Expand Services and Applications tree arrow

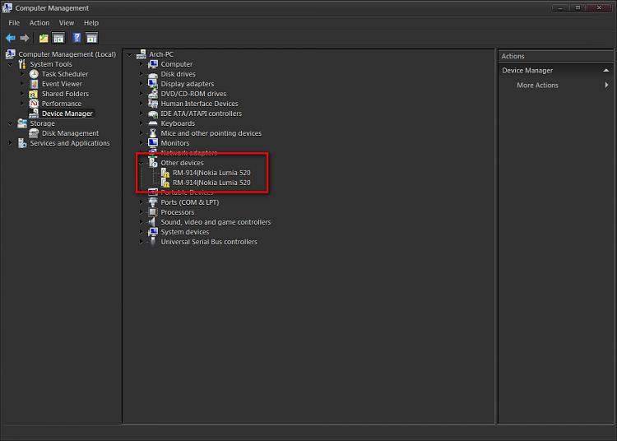(x=11, y=143)
